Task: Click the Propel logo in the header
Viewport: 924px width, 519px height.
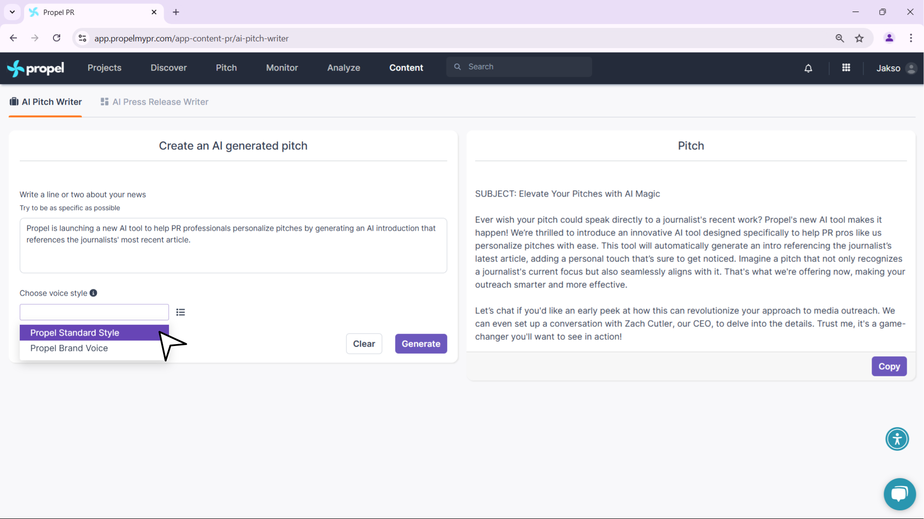Action: pos(36,68)
